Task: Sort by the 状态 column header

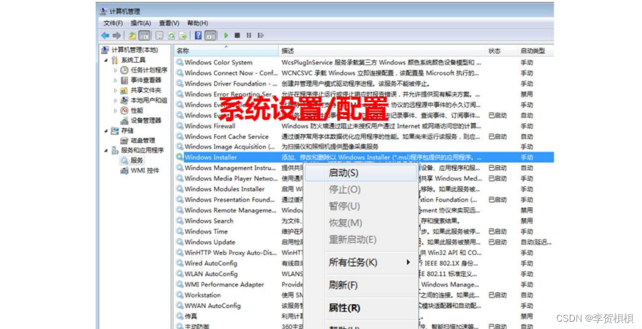Action: 501,51
